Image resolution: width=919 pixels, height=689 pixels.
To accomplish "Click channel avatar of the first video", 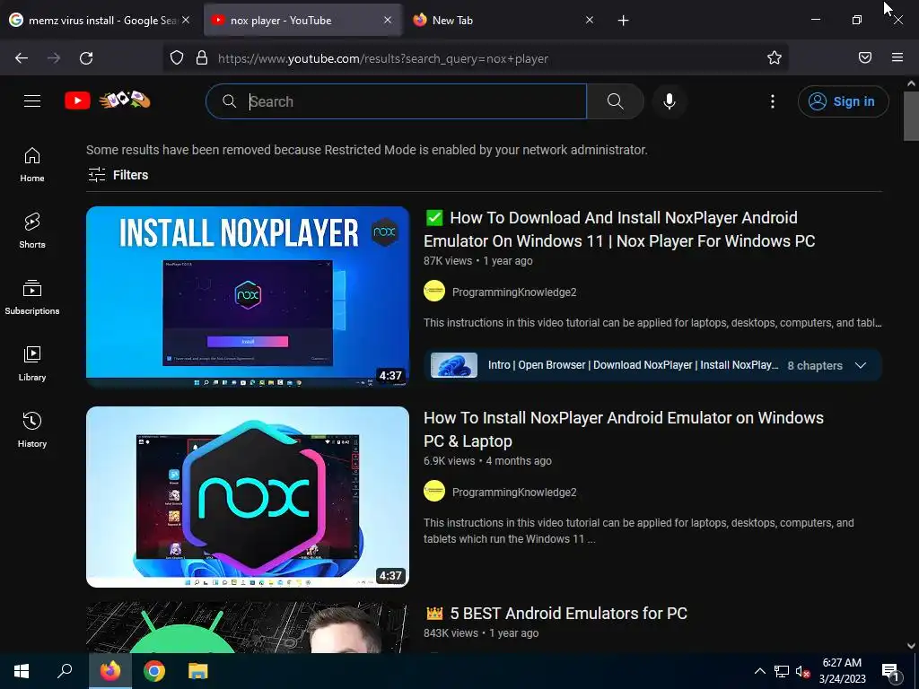I will click(434, 292).
